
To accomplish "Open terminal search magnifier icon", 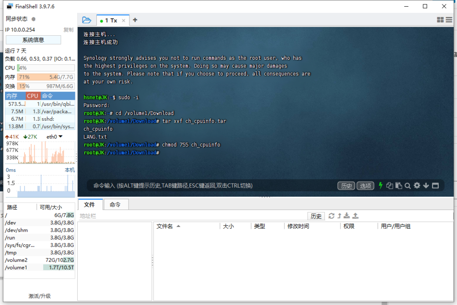I will click(x=408, y=185).
